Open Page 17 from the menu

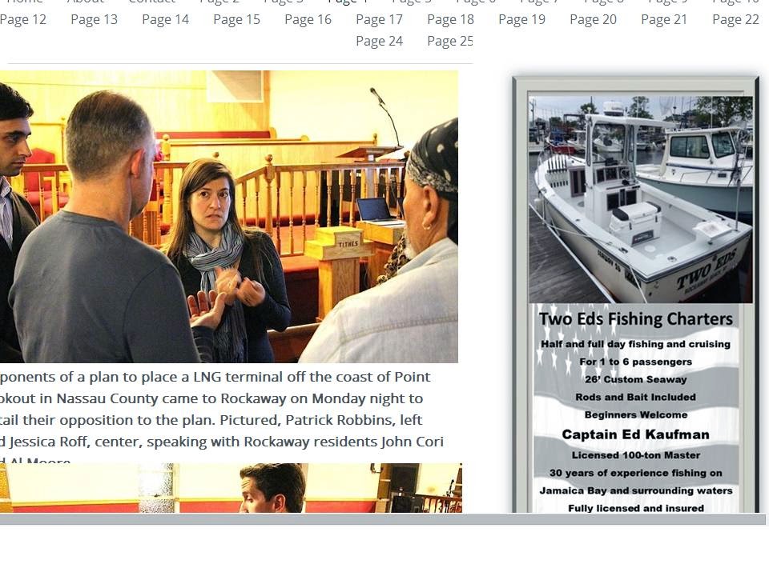pyautogui.click(x=379, y=19)
